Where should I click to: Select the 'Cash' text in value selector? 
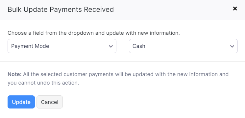139,46
